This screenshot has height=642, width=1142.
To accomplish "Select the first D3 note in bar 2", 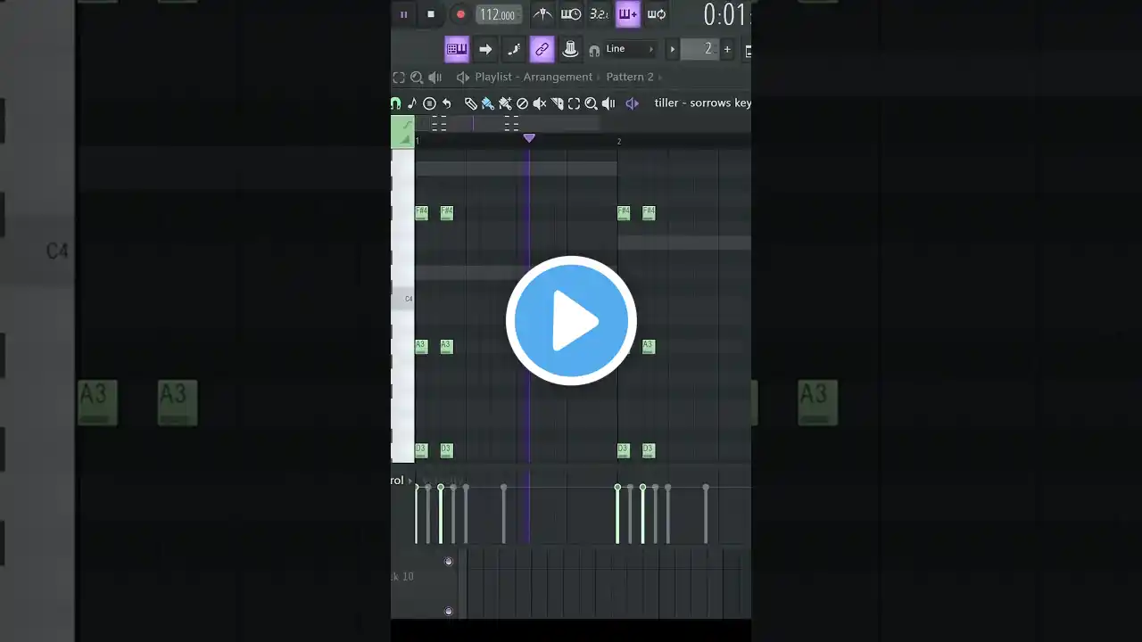I will pos(624,450).
